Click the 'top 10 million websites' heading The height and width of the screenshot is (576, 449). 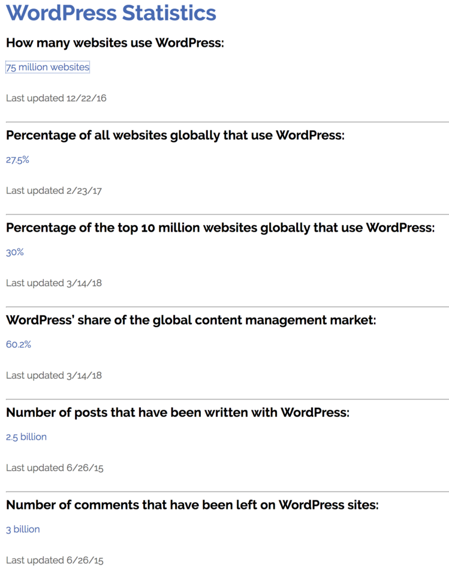(x=220, y=228)
